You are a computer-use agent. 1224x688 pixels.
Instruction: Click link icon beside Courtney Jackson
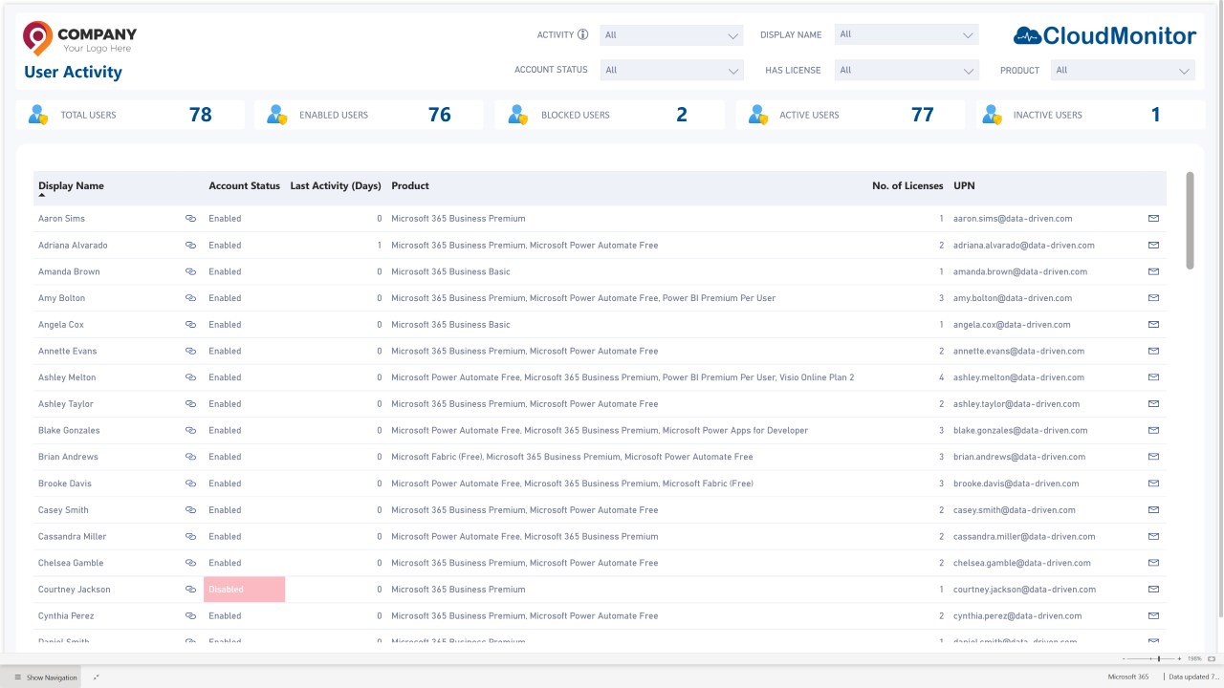coord(190,590)
